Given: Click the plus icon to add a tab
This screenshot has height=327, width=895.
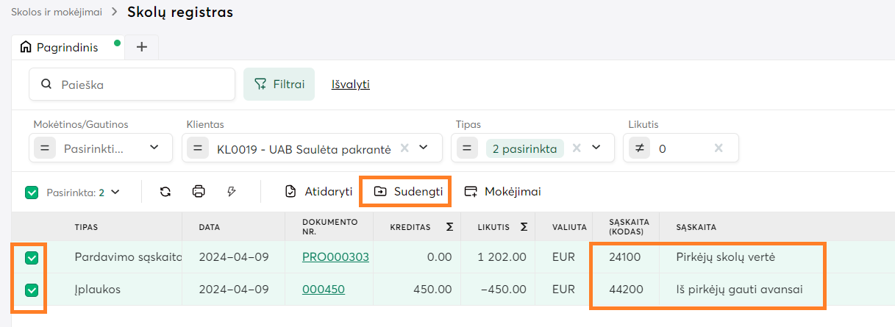Looking at the screenshot, I should [142, 47].
